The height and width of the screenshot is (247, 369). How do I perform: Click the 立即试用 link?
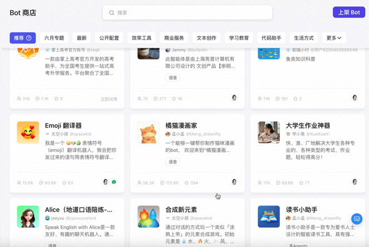tap(109, 99)
